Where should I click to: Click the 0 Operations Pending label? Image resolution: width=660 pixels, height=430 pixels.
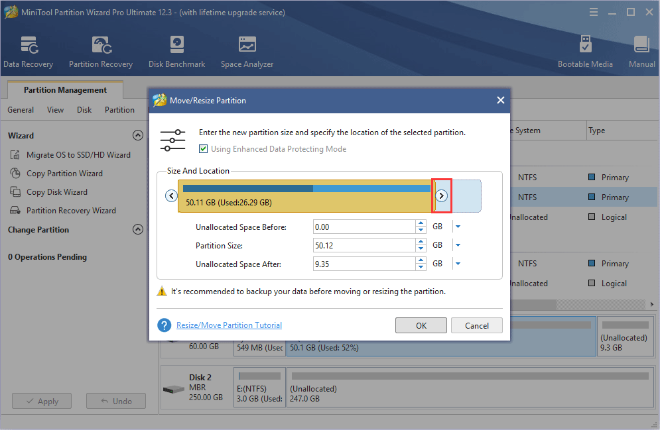point(47,257)
